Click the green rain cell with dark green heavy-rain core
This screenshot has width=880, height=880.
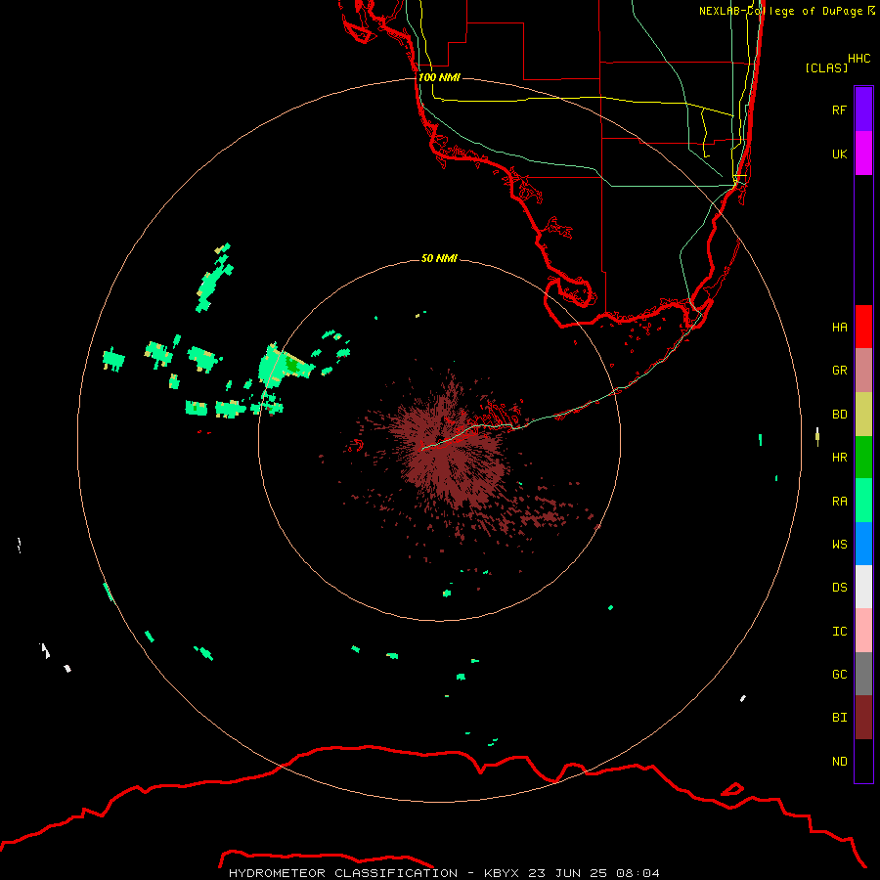click(284, 365)
